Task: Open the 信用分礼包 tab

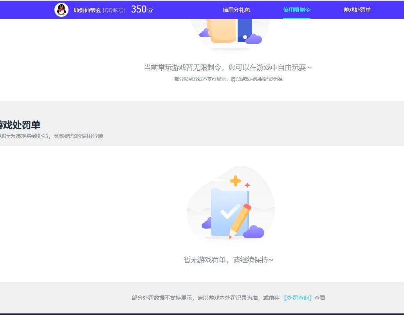Action: point(236,10)
